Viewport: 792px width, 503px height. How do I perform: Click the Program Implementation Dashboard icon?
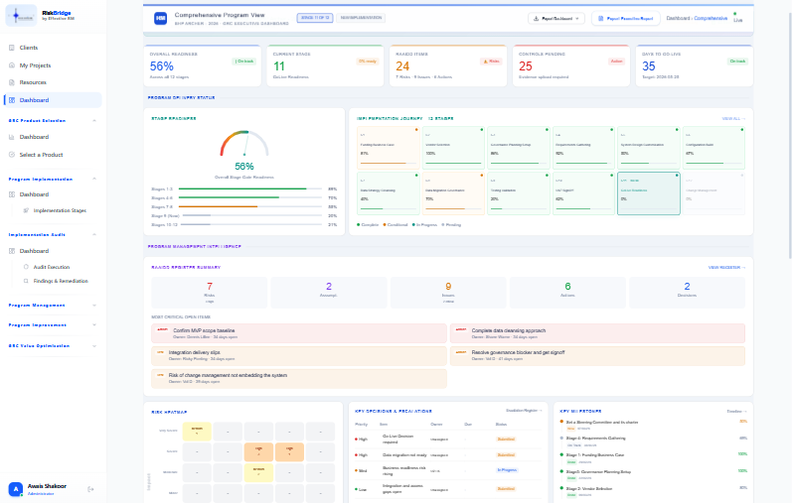[x=12, y=194]
